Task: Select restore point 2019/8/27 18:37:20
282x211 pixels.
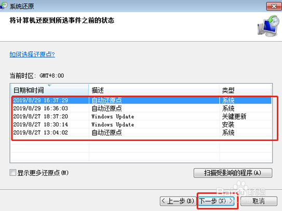Action: 142,116
